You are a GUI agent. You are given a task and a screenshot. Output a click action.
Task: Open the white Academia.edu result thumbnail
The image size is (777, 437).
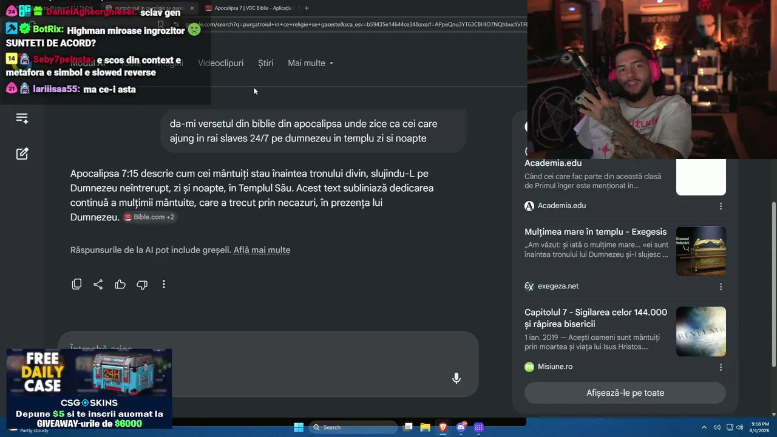click(701, 177)
